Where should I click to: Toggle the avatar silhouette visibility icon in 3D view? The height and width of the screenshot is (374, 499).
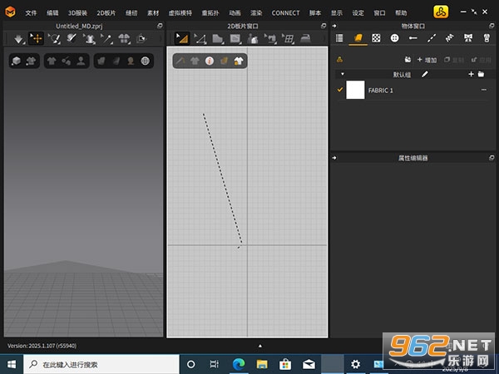(x=81, y=61)
